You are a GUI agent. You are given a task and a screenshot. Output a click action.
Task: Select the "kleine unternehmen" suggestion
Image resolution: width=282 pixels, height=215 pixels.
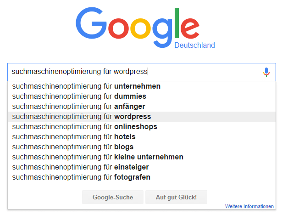[142, 157]
